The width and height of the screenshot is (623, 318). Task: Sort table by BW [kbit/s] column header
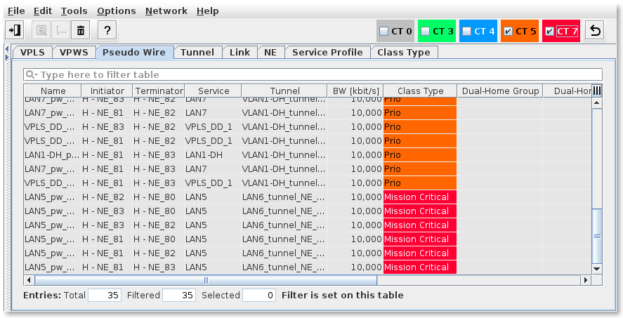(354, 91)
